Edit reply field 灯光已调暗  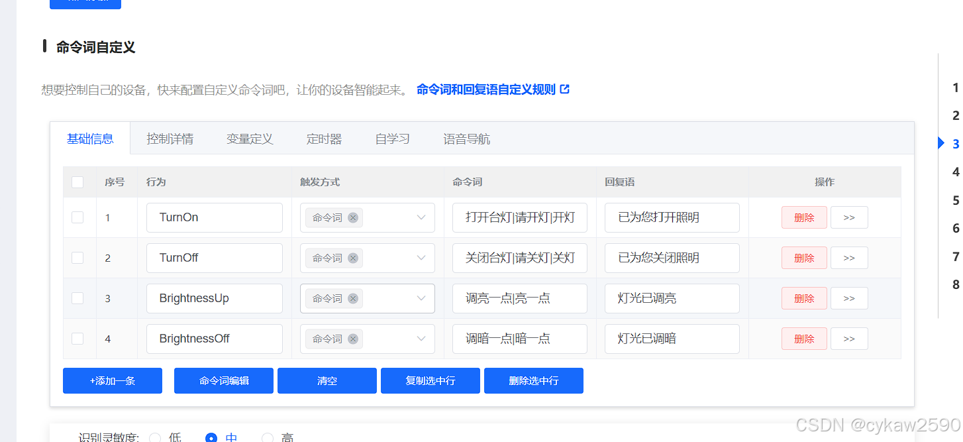672,339
